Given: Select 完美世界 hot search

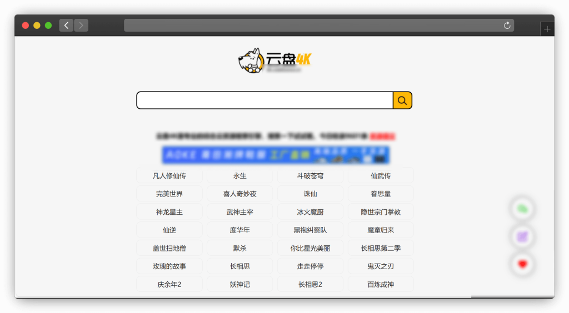Looking at the screenshot, I should point(169,194).
